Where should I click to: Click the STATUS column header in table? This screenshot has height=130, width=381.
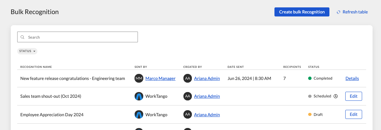pos(314,67)
